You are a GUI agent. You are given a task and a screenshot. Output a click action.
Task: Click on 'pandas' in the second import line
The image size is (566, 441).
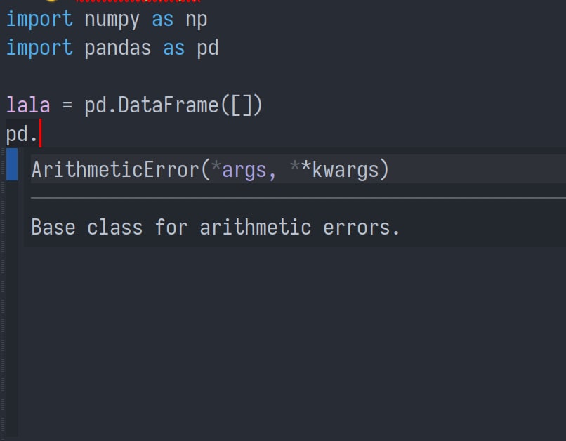tap(118, 48)
